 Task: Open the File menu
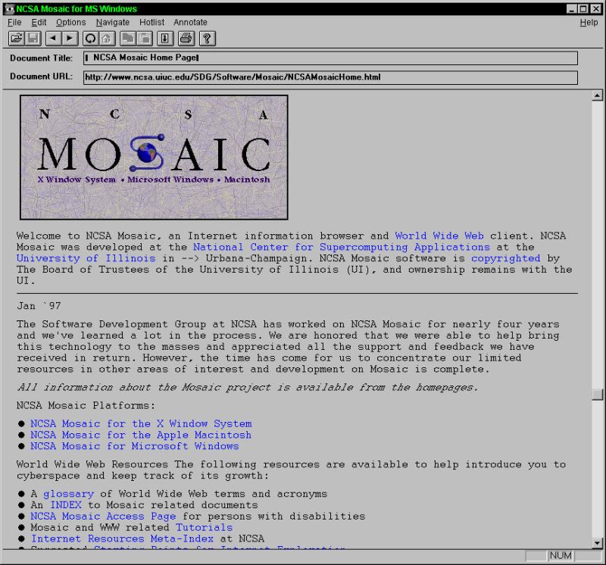point(14,22)
